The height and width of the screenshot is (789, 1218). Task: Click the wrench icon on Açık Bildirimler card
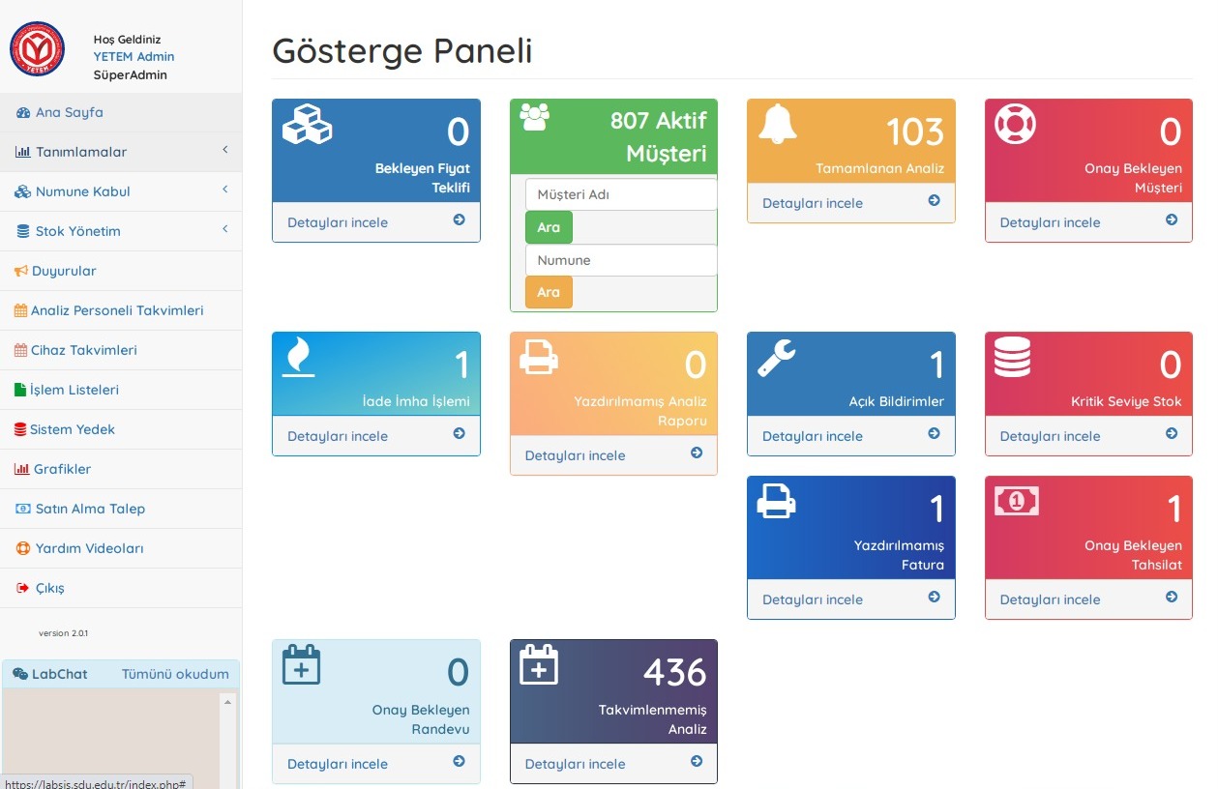[x=777, y=358]
